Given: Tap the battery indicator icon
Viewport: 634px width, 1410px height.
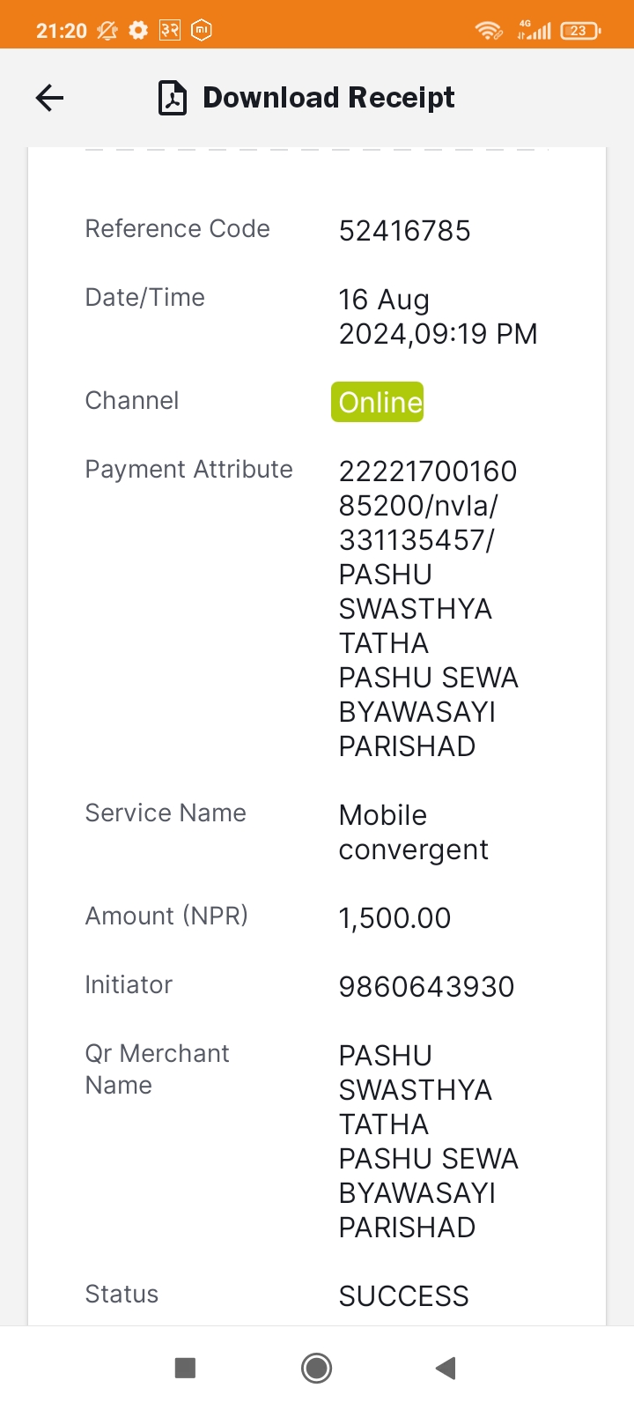Looking at the screenshot, I should (580, 31).
